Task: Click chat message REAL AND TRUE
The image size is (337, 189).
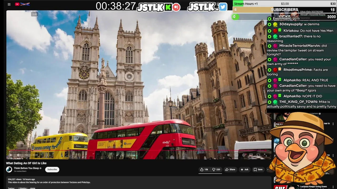Action: pos(315,80)
